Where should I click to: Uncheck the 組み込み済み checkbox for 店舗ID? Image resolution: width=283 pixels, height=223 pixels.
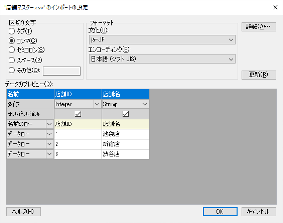[78, 114]
